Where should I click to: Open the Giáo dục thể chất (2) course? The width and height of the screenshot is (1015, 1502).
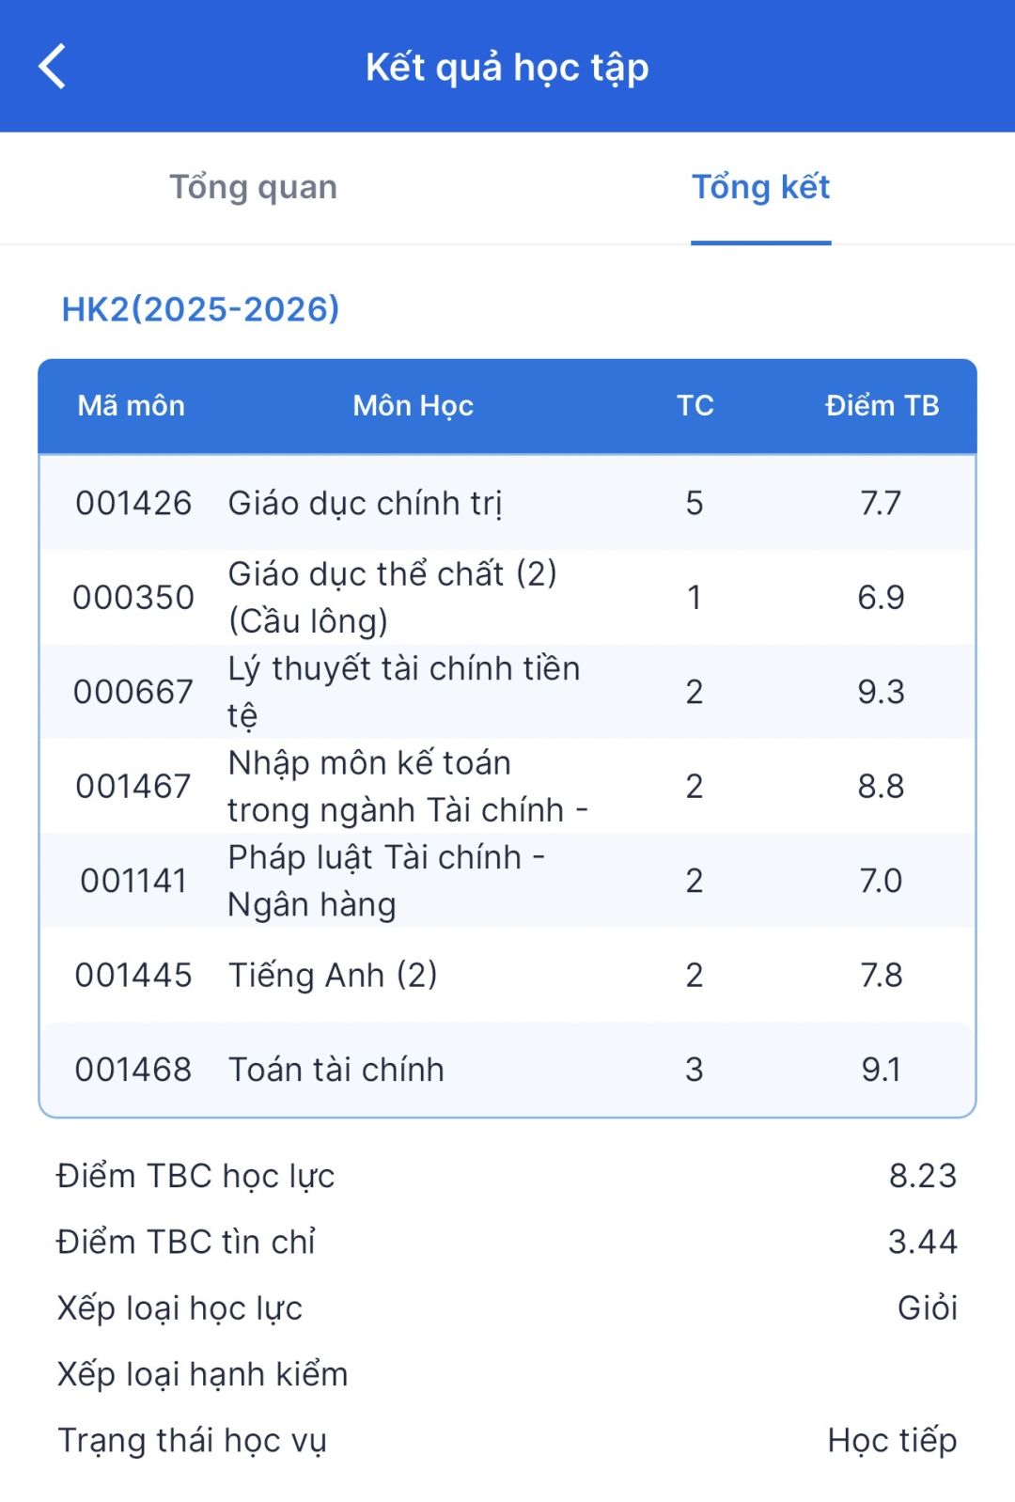click(x=507, y=597)
